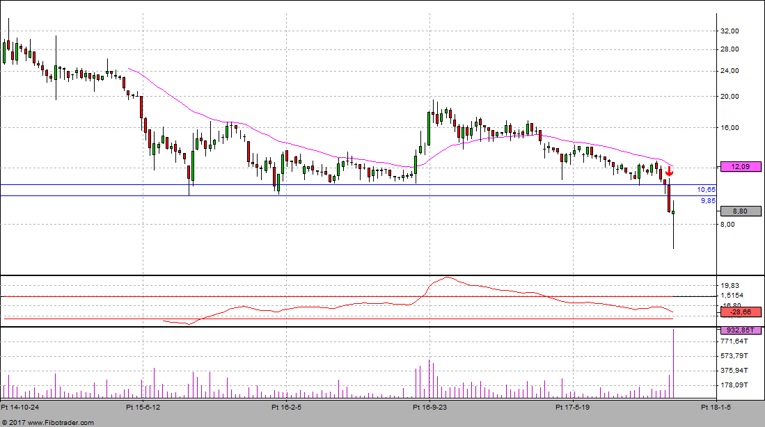The width and height of the screenshot is (765, 427).
Task: Click the 10,65 blue support level label
Action: click(x=707, y=190)
